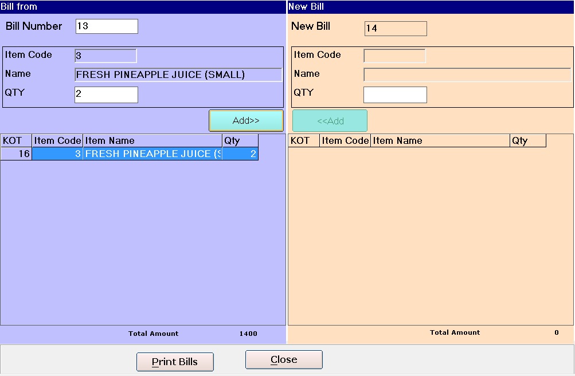The width and height of the screenshot is (575, 376).
Task: Click the Name field with FRESH PINEAPPLE JUICE (SMALL)
Action: click(x=178, y=75)
